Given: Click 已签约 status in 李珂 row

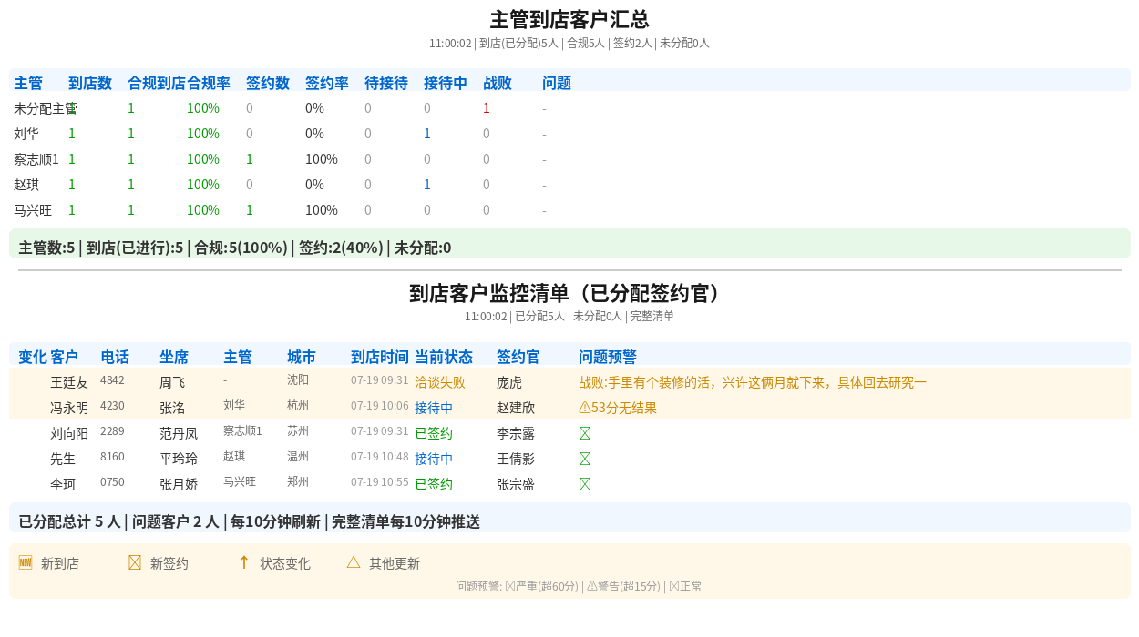Looking at the screenshot, I should [434, 484].
